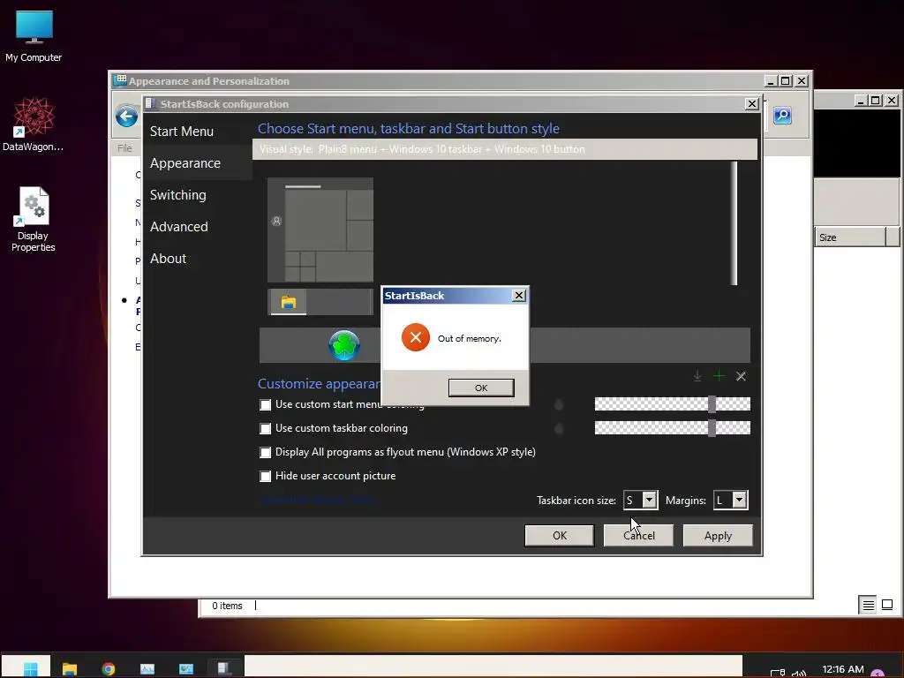Click the green plus to add a start button
This screenshot has width=904, height=678.
719,376
